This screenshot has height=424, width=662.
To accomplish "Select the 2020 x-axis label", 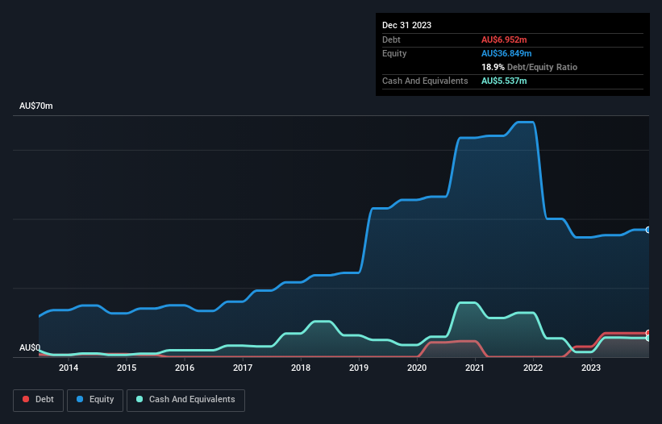I will pos(417,368).
